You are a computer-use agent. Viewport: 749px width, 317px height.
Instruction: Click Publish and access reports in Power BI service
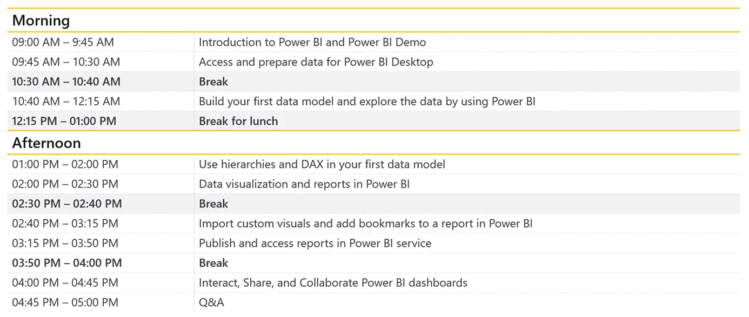(315, 244)
